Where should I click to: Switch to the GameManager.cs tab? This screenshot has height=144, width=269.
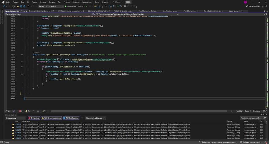click(x=236, y=11)
